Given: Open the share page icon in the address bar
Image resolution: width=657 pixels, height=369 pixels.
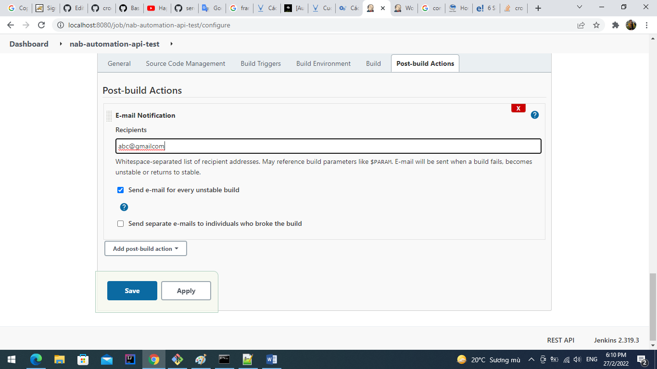Looking at the screenshot, I should point(581,25).
